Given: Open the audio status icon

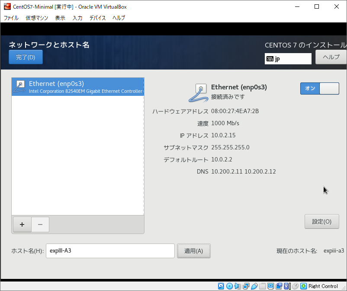Looking at the screenshot, I should tap(238, 286).
